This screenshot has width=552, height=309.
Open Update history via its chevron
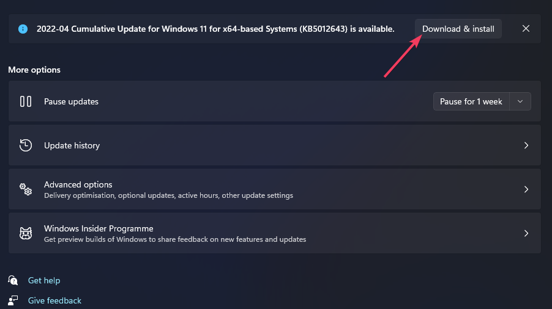(526, 145)
